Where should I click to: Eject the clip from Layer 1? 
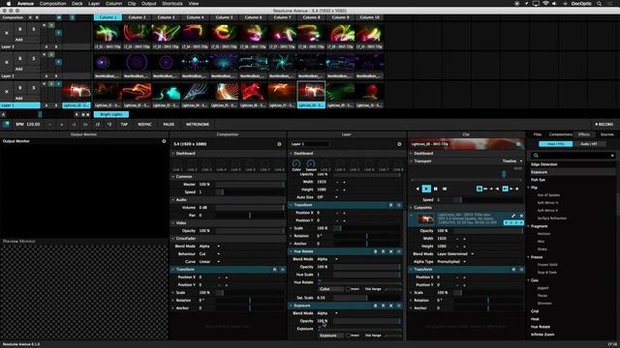tap(7, 92)
